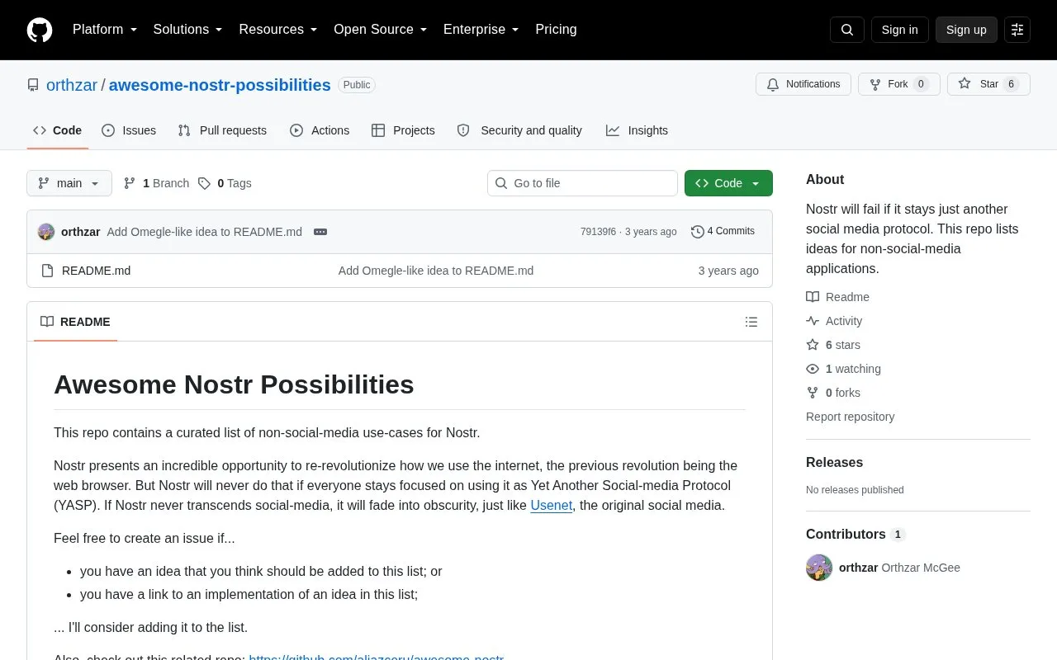Image resolution: width=1057 pixels, height=660 pixels.
Task: Click orthzar author name in commit bar
Action: (81, 232)
